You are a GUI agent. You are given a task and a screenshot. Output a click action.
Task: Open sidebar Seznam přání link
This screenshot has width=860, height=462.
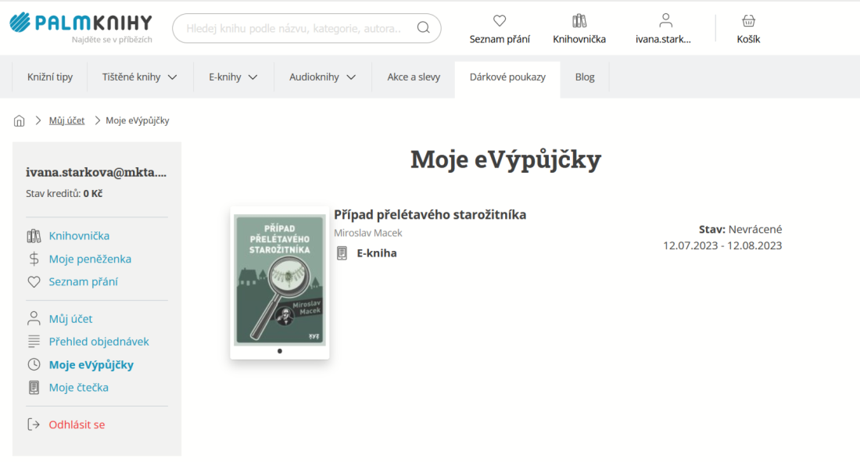click(x=84, y=281)
